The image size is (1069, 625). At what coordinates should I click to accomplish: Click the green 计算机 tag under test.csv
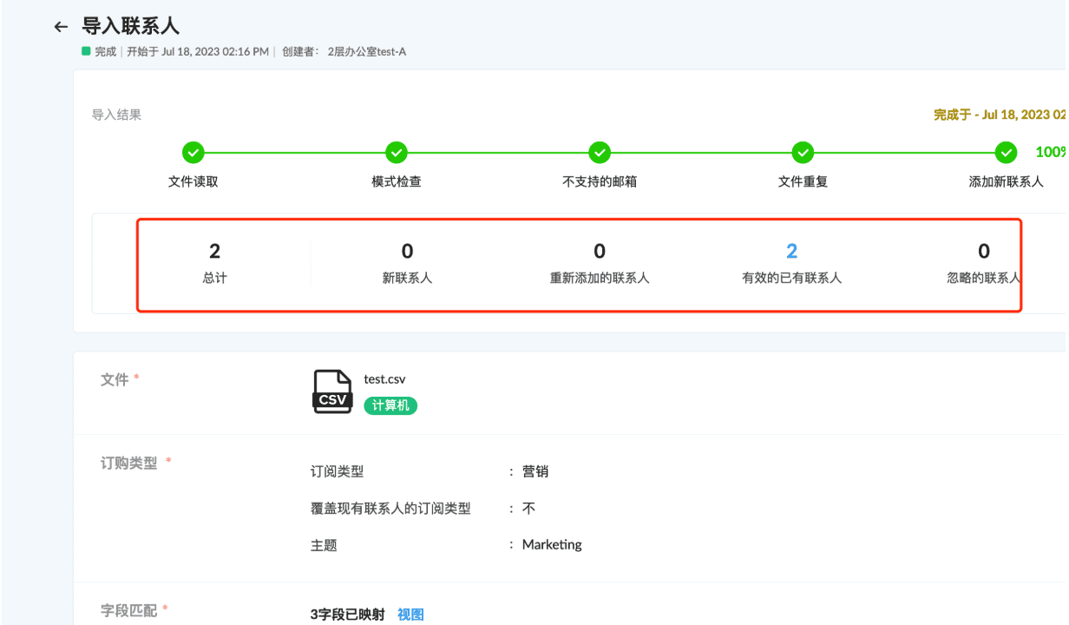tap(390, 405)
